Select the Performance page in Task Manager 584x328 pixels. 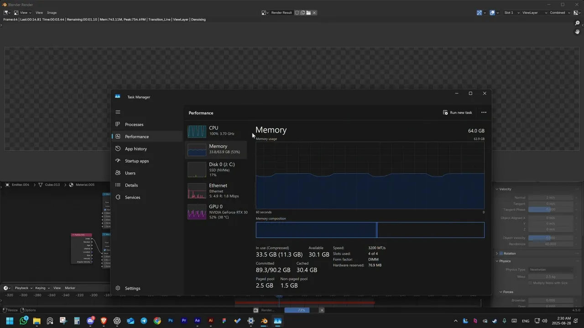[147, 137]
